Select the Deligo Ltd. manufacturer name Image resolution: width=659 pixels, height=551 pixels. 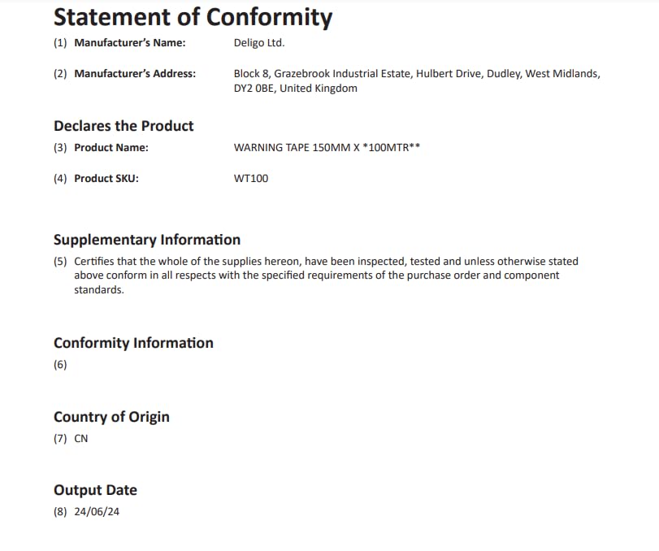(259, 43)
